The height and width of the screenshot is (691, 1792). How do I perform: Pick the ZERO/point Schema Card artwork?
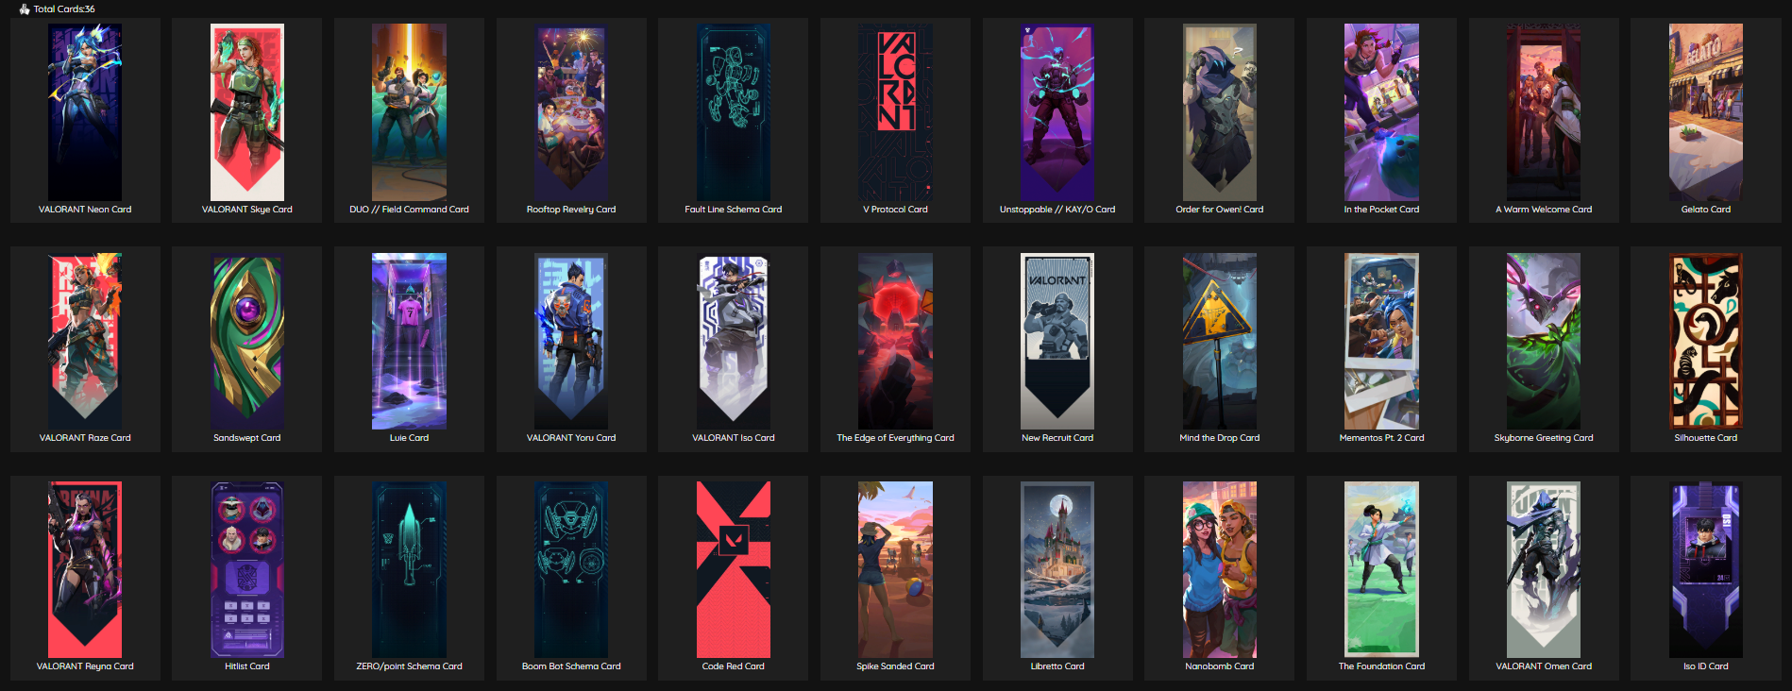409,569
